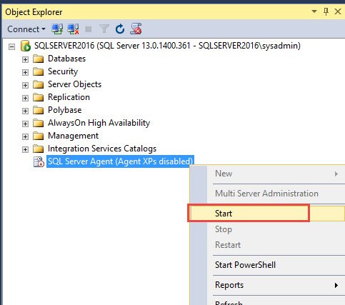Click the Reports submenu arrow
The image size is (345, 305).
point(336,285)
